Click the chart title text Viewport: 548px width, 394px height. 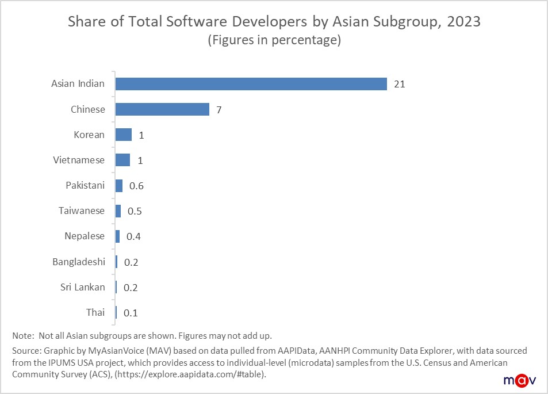pos(274,21)
